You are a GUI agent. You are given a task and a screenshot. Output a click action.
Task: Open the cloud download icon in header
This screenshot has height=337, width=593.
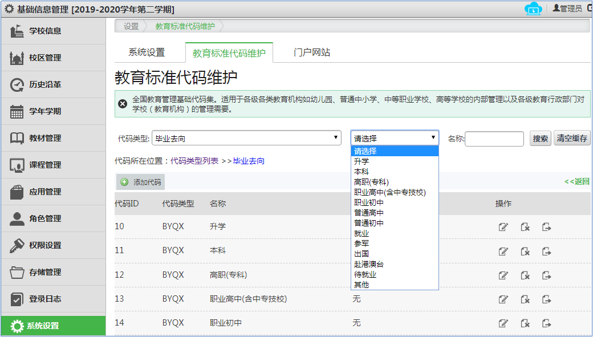(533, 9)
